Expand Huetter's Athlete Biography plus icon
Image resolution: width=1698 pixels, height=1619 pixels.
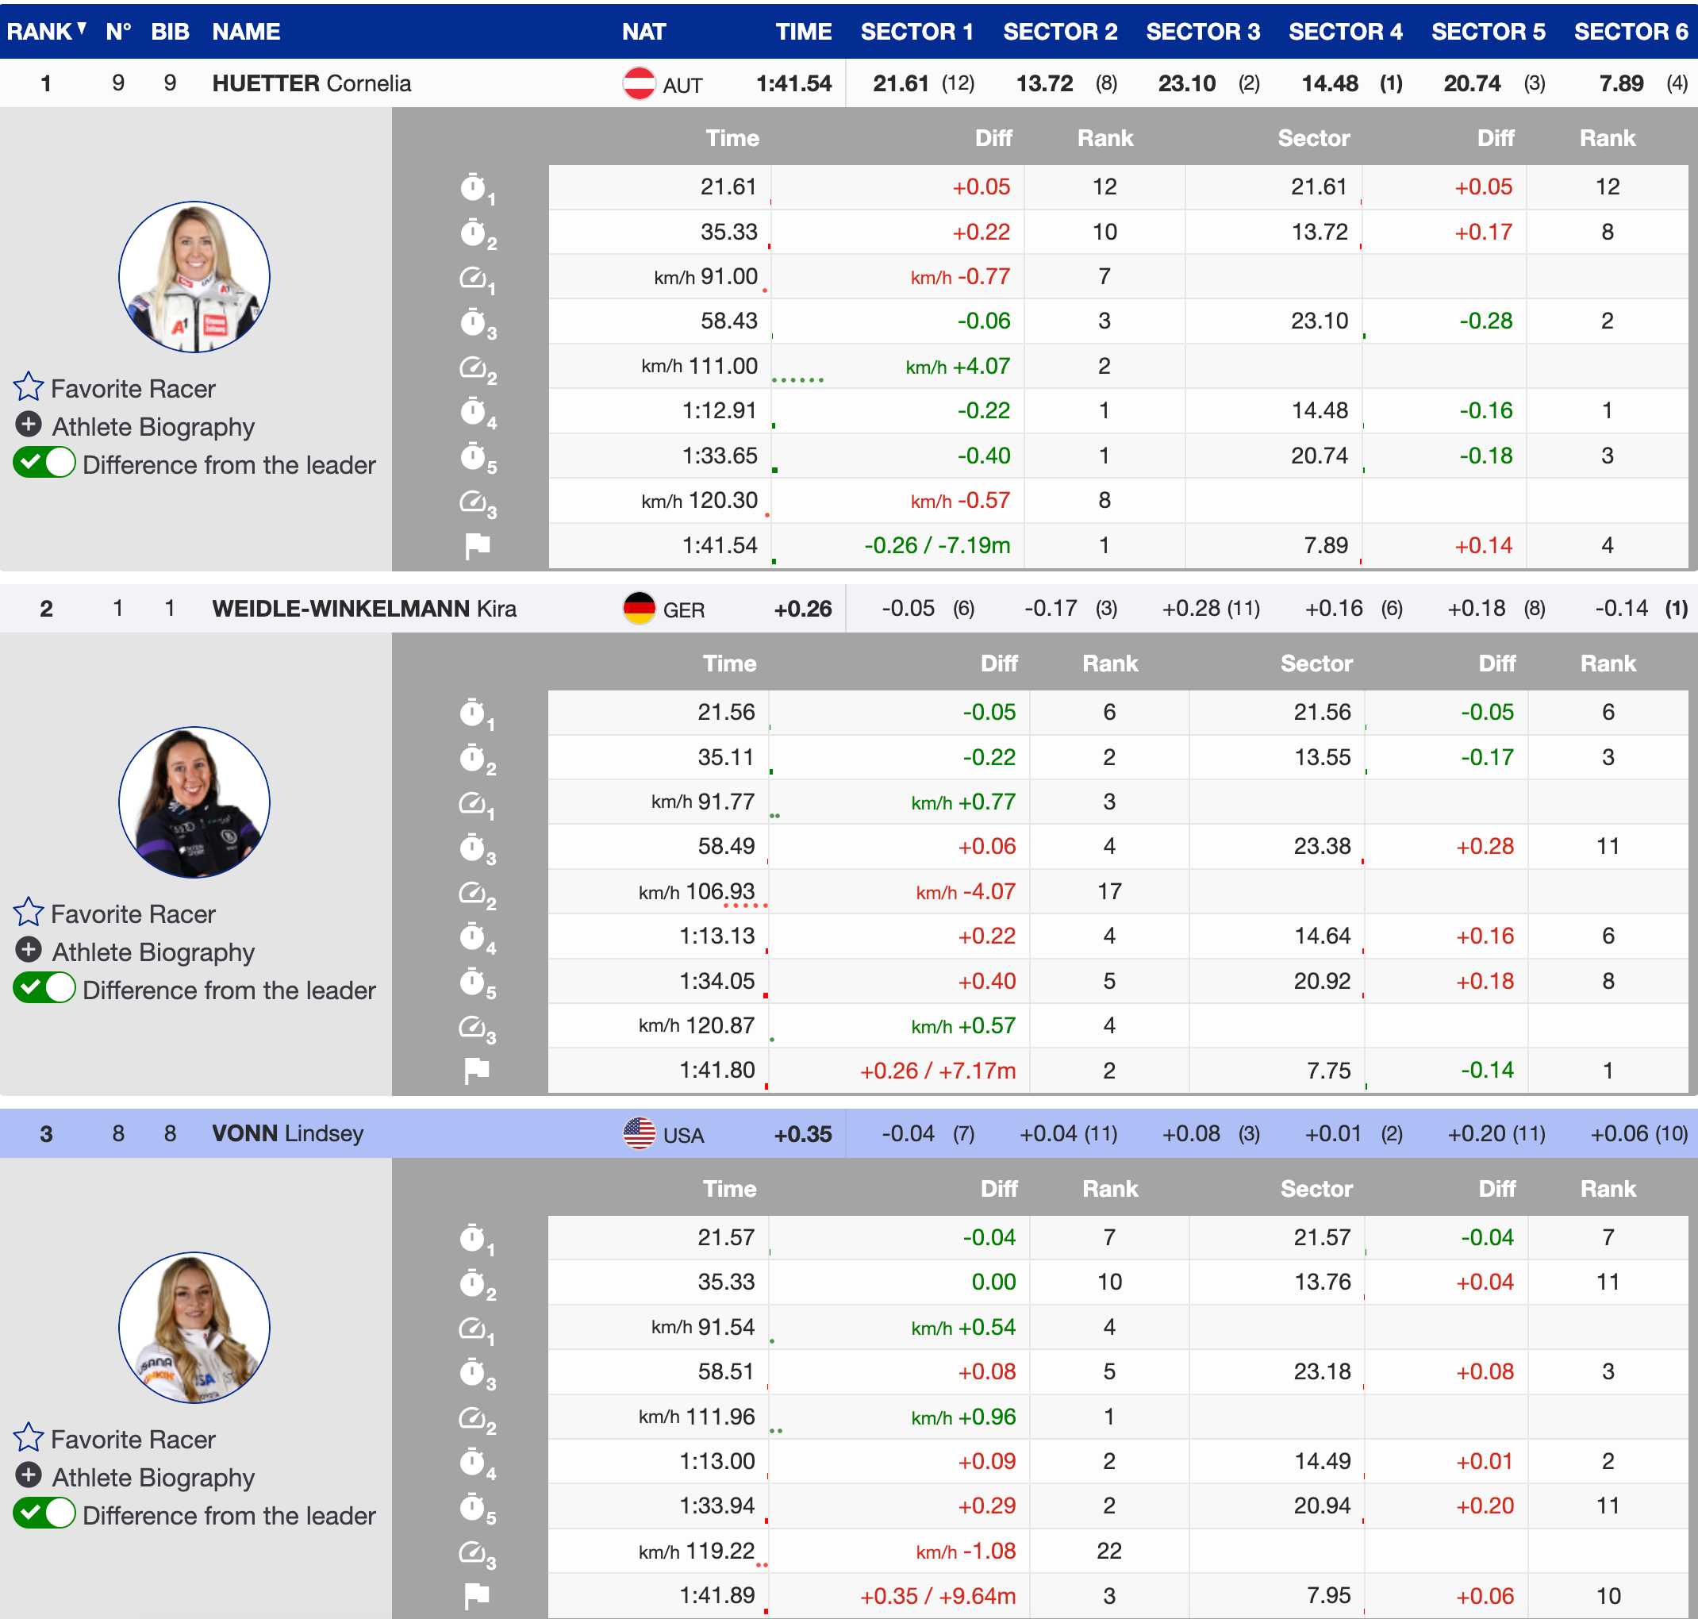29,425
